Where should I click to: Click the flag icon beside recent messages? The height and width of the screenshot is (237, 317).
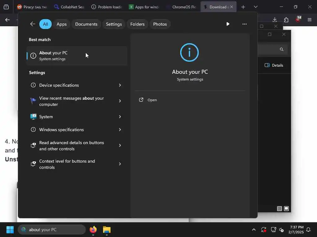pyautogui.click(x=33, y=101)
